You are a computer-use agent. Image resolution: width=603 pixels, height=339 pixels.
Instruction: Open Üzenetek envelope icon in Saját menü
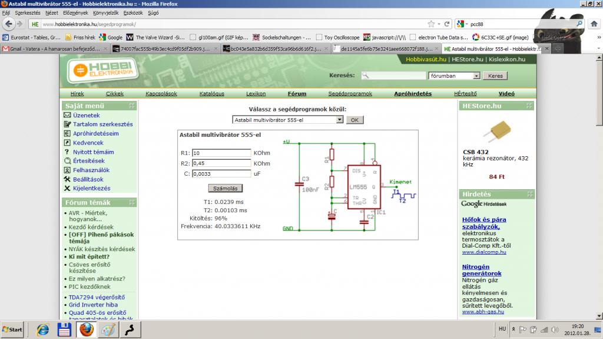(x=67, y=115)
